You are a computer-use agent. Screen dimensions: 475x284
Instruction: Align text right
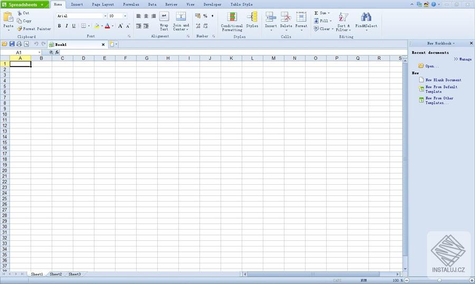(x=153, y=16)
